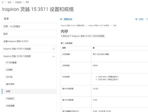Screen dimensions: 148x112
Task: Open 注意、小心和警告 in the contents
Action: [x=29, y=26]
